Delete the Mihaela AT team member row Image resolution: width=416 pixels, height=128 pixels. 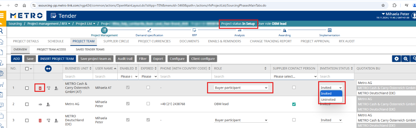coord(40,88)
